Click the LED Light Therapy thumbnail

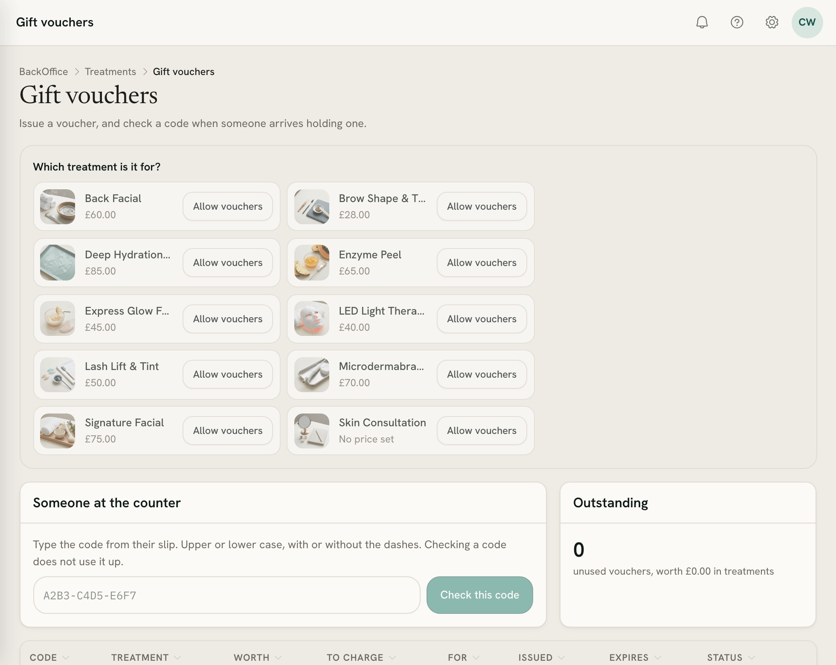(x=312, y=319)
